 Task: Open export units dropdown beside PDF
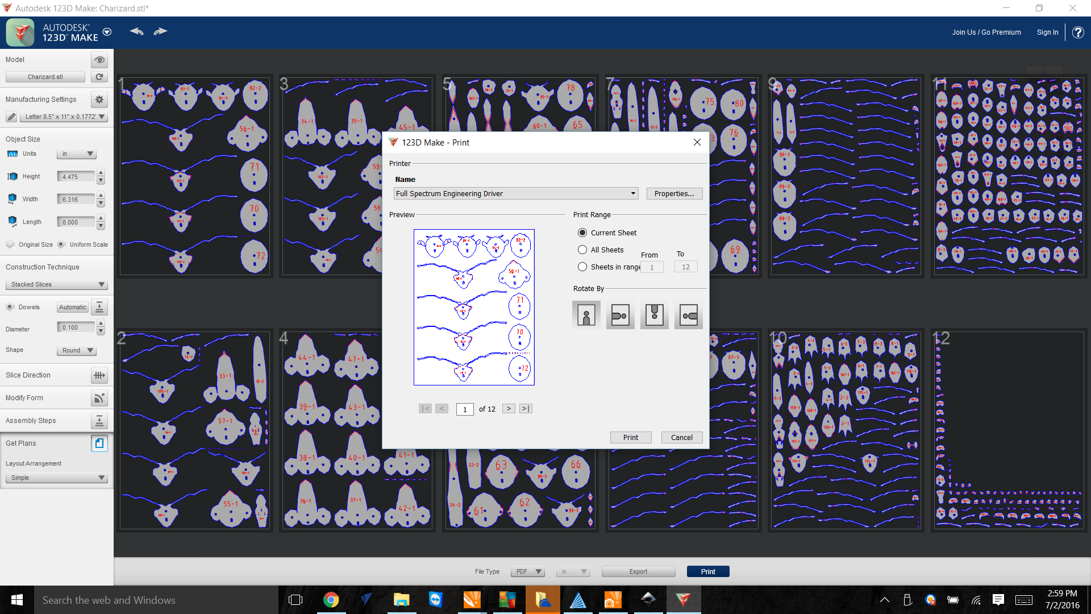tap(573, 571)
